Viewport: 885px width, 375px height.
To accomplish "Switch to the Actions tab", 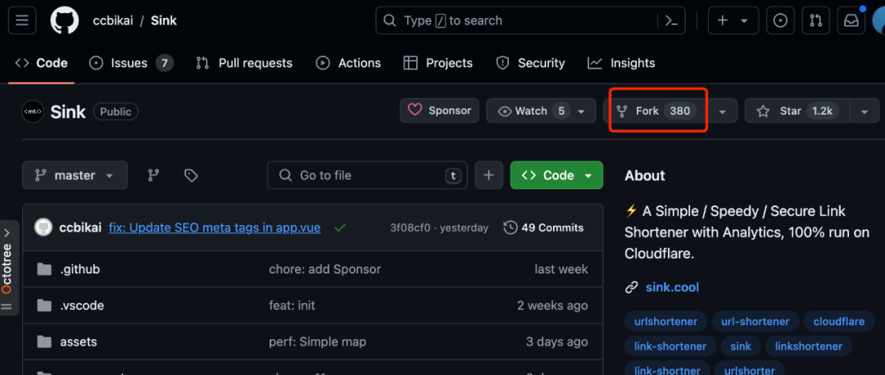I will pyautogui.click(x=348, y=63).
